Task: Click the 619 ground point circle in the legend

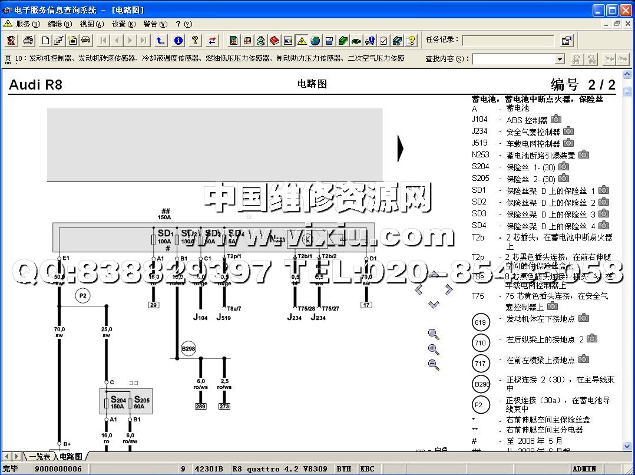Action: pyautogui.click(x=481, y=322)
